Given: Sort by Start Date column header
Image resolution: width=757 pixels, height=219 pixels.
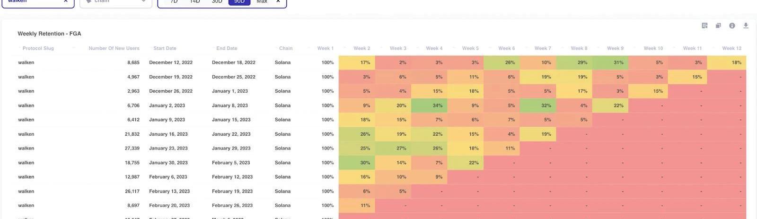Looking at the screenshot, I should coord(165,48).
